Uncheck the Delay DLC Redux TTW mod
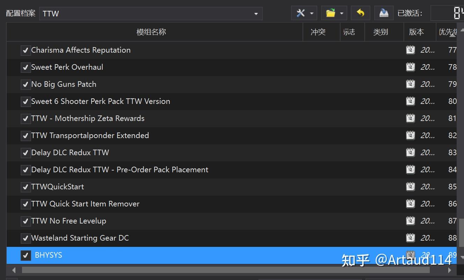464x280 pixels. point(25,153)
